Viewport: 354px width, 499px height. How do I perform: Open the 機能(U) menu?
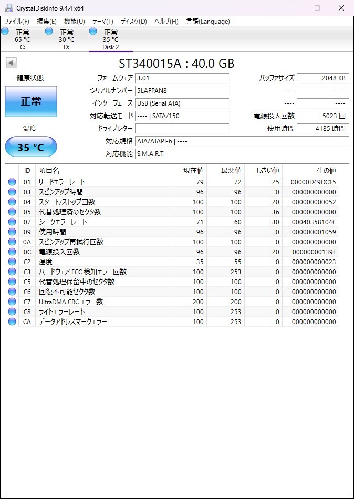(75, 22)
